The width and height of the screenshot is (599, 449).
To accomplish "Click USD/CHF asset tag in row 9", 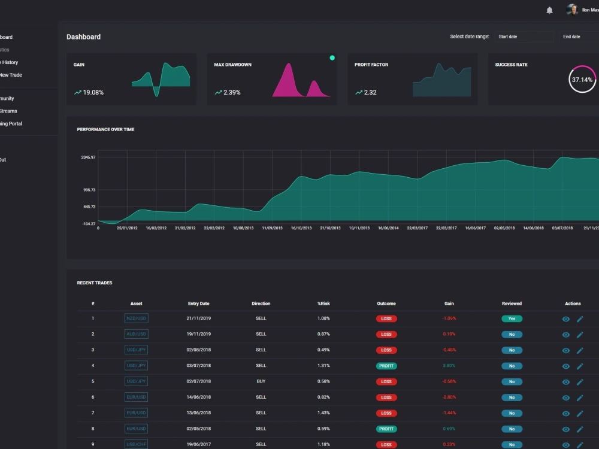I will tap(137, 444).
